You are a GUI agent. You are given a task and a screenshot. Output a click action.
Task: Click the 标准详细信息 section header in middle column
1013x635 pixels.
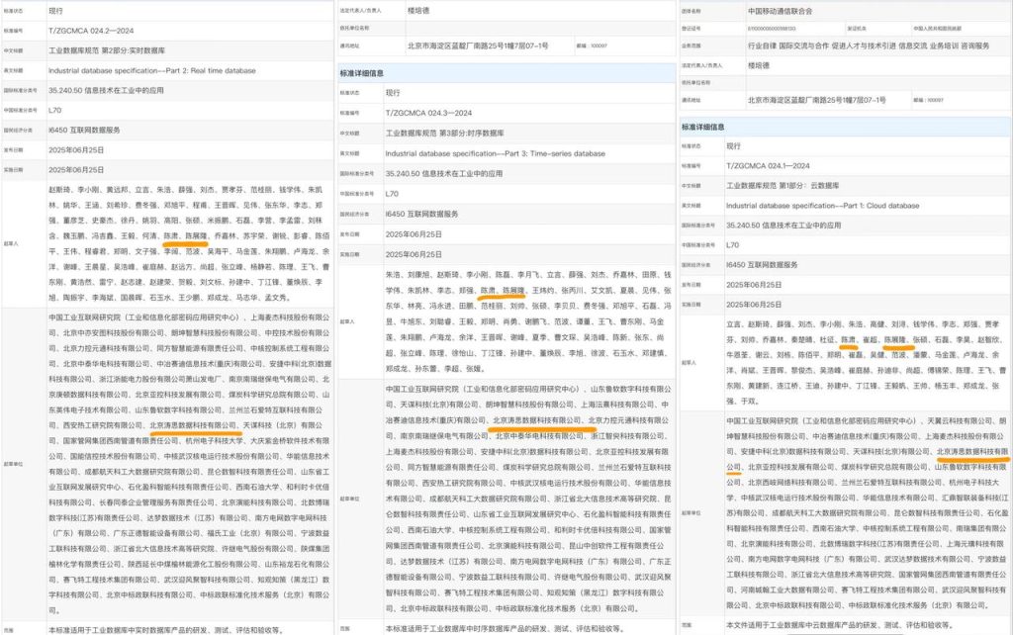[x=364, y=73]
